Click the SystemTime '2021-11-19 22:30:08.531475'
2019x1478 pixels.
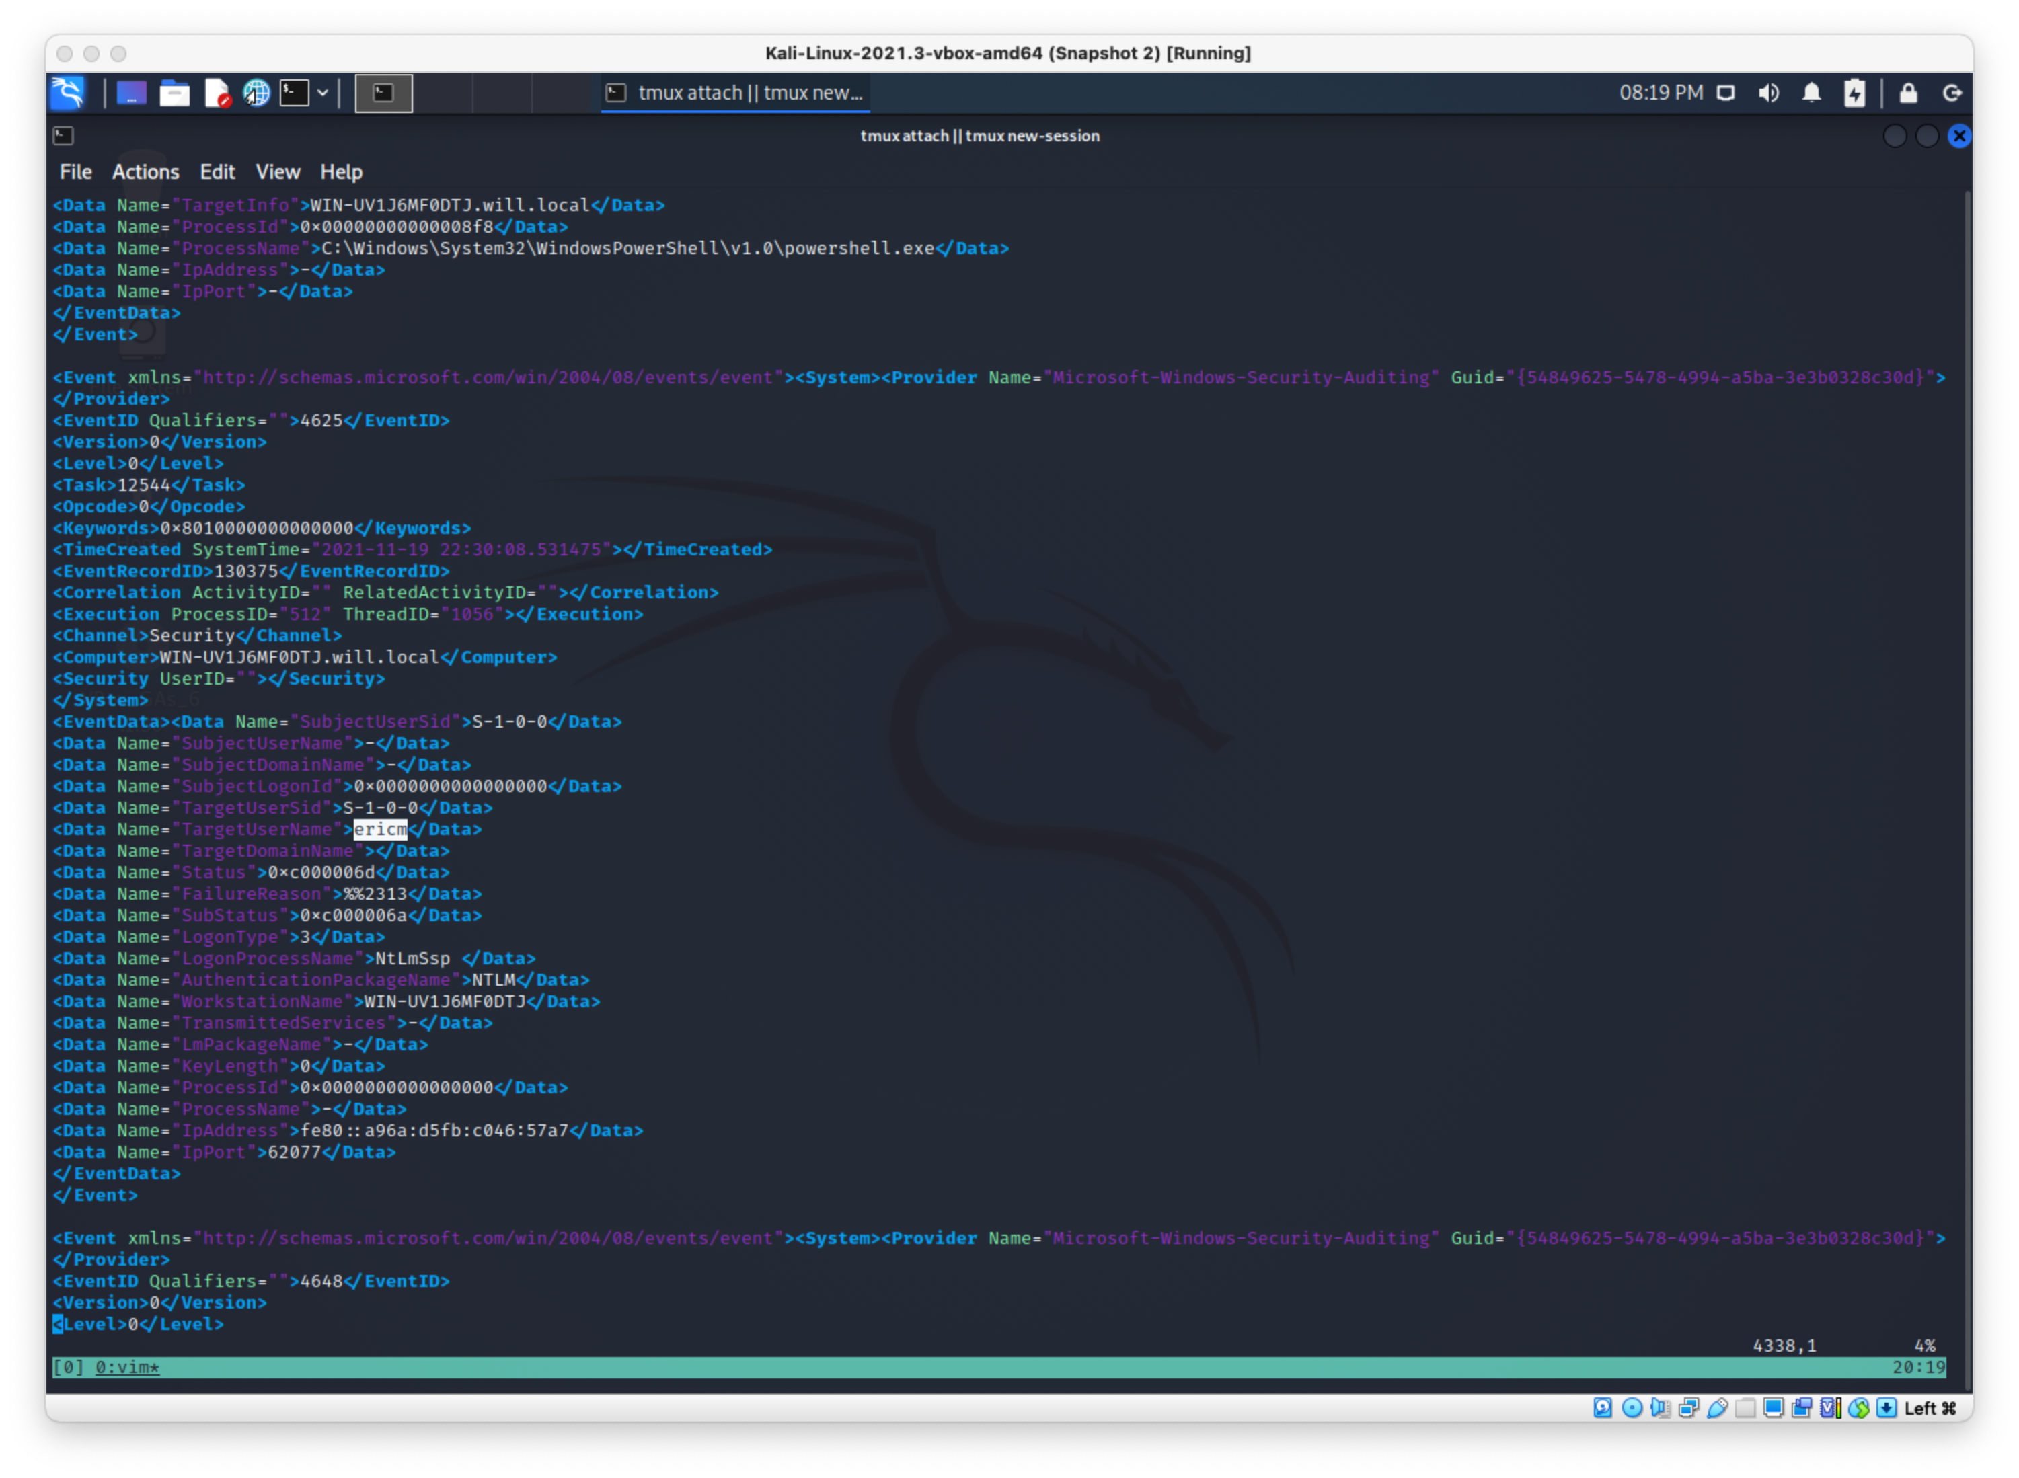coord(461,549)
